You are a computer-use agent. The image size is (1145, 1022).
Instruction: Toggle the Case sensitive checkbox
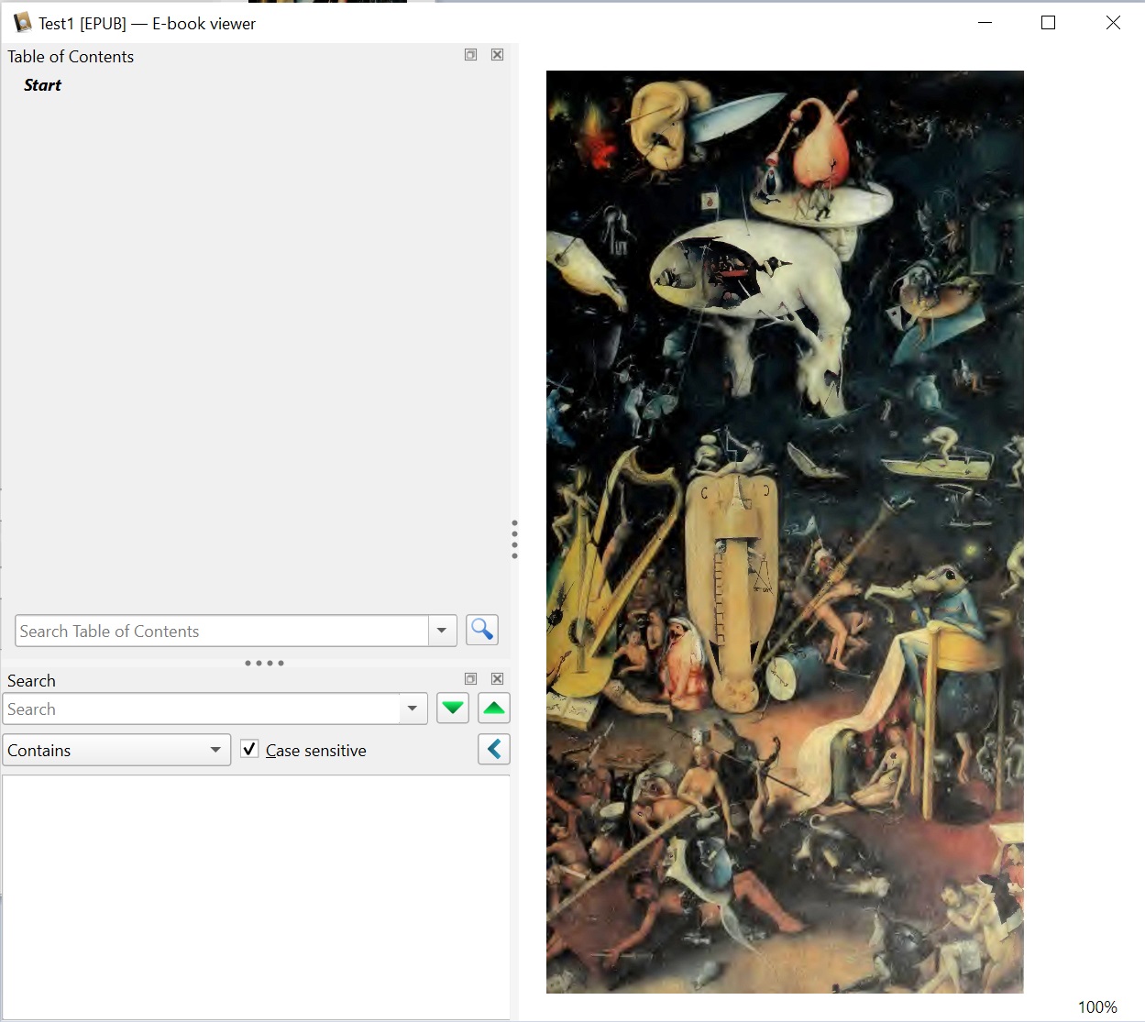[x=249, y=749]
